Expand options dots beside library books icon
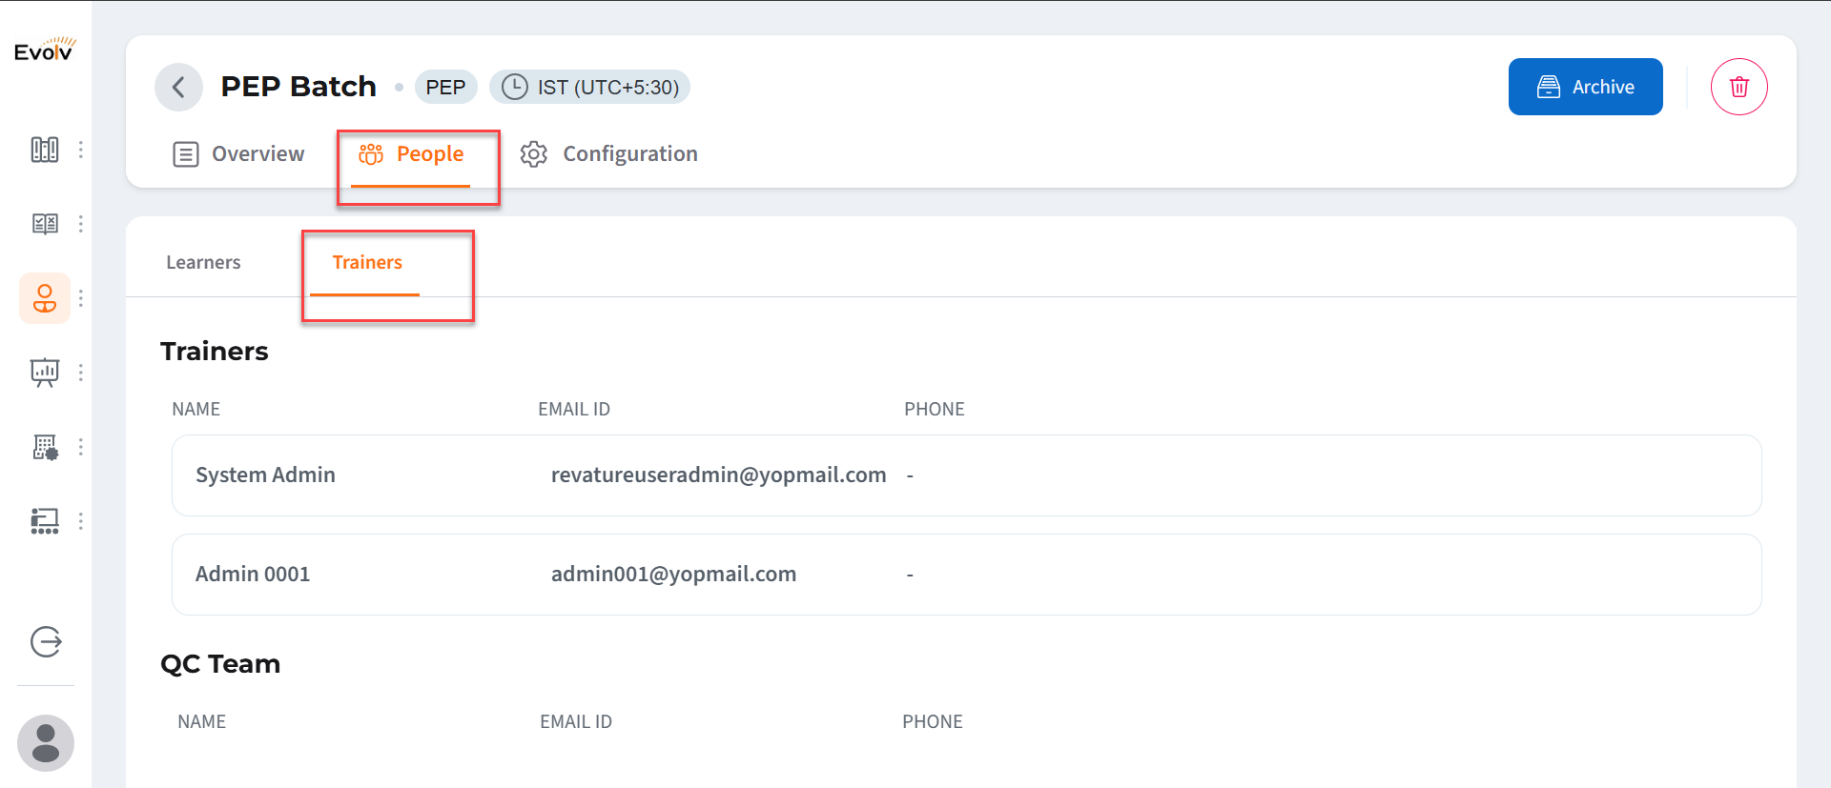 click(x=81, y=150)
